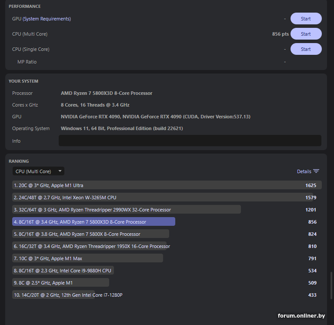Start the CPU Single Core benchmark

coord(306,49)
